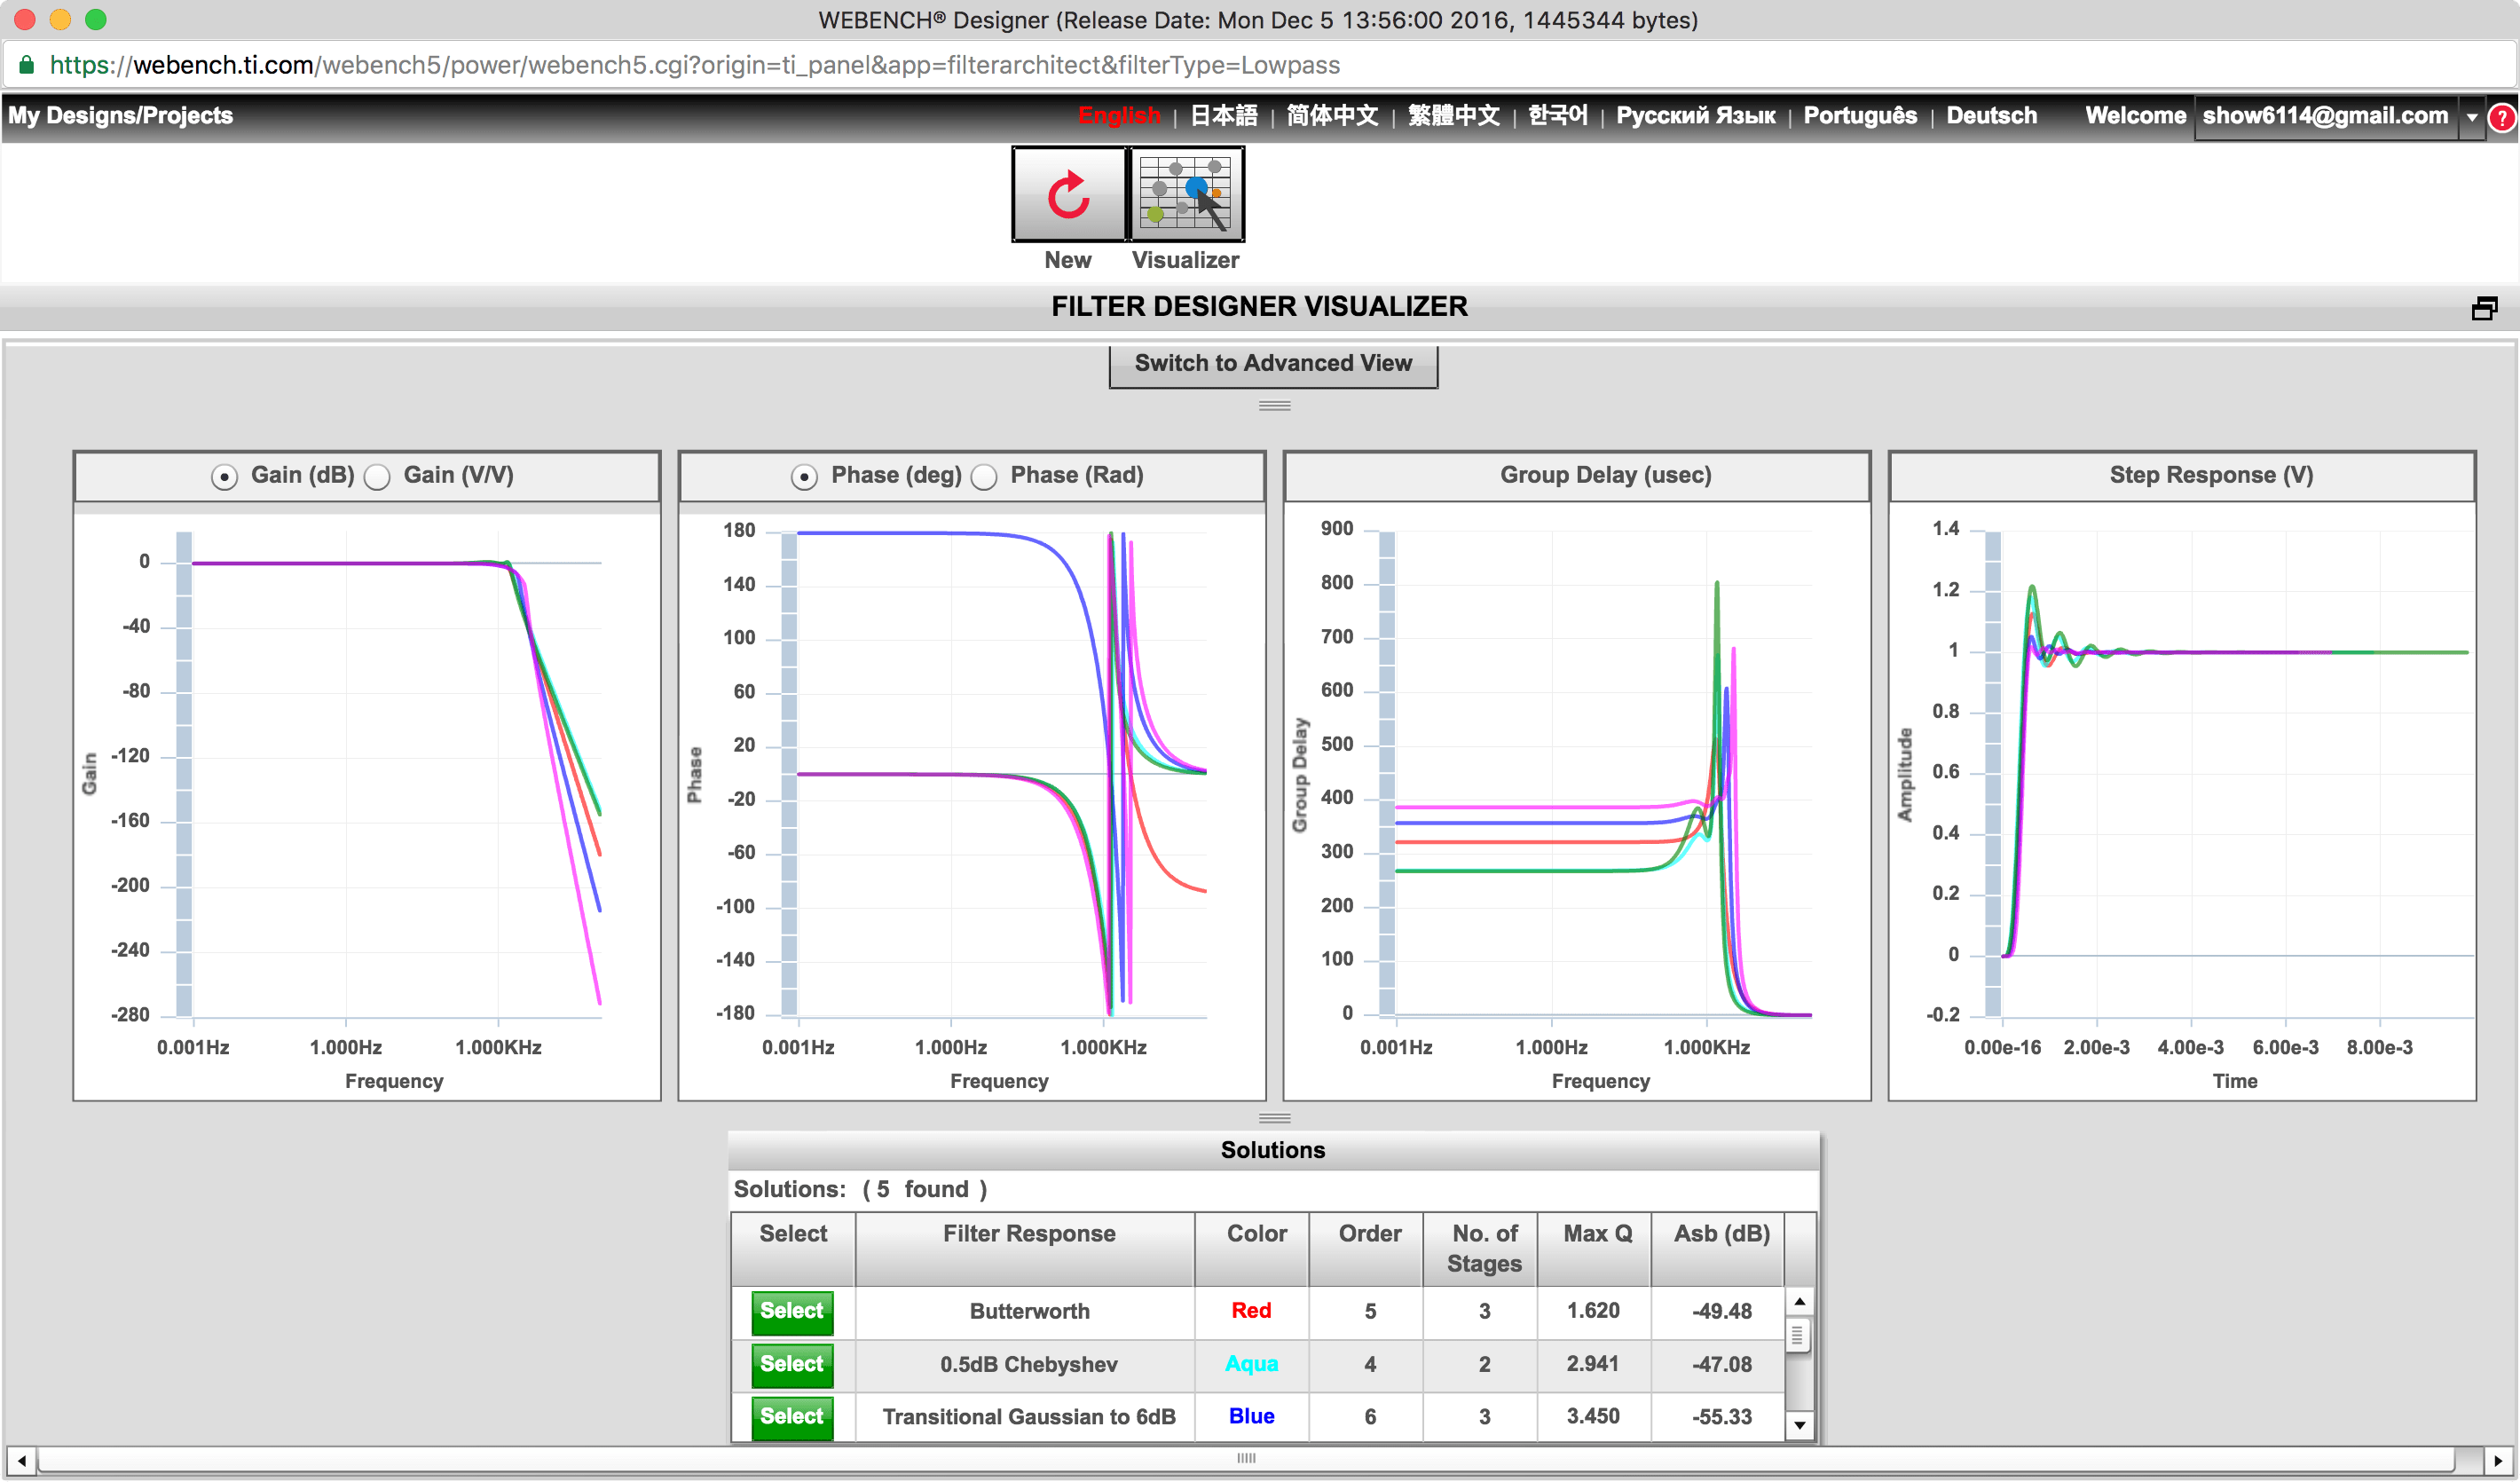
Task: Click the restore panel icon beside Filter Designer Visualizer
Action: (2484, 309)
